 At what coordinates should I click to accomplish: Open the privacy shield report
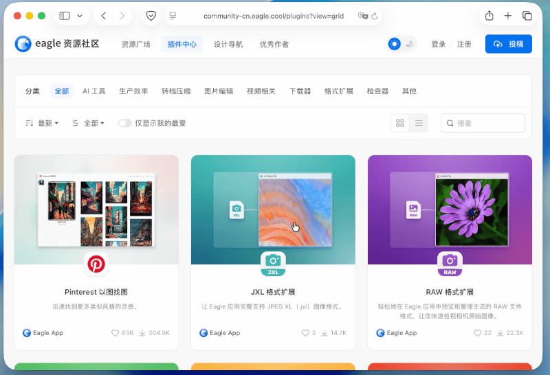(x=151, y=16)
